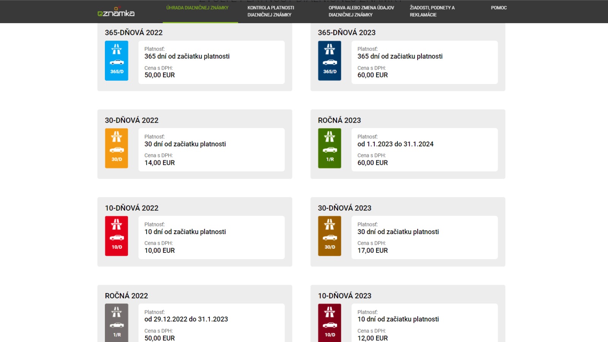Go to Oprava alebo zmena údajov menu

tap(361, 11)
